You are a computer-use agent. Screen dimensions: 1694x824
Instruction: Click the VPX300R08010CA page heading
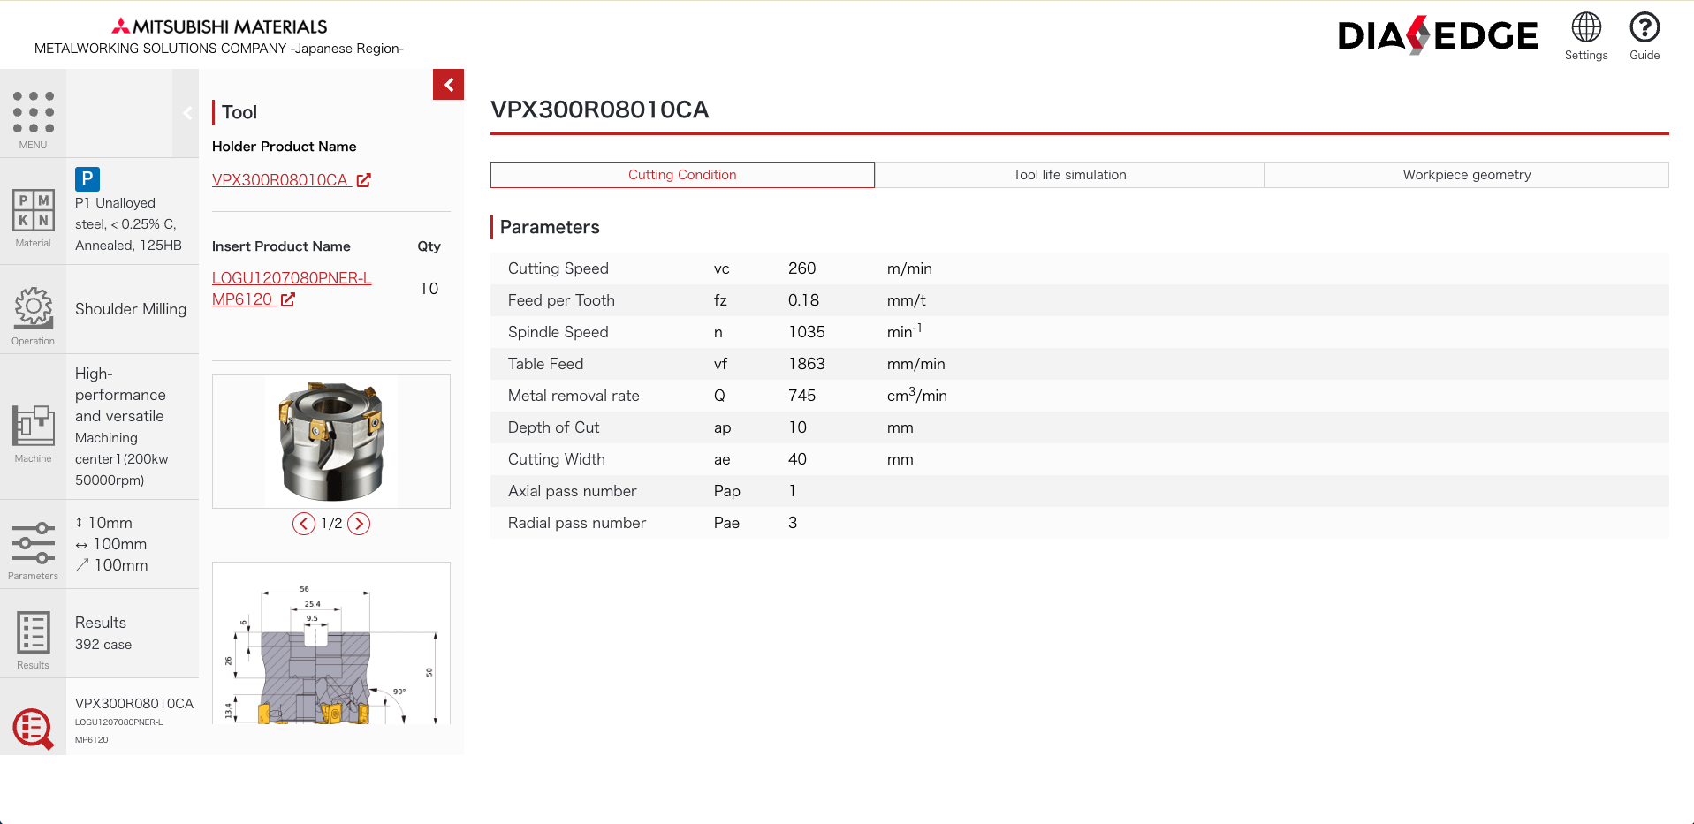click(599, 110)
